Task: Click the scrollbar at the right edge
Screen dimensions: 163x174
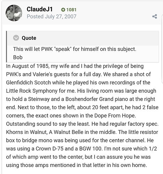Action: click(162, 49)
